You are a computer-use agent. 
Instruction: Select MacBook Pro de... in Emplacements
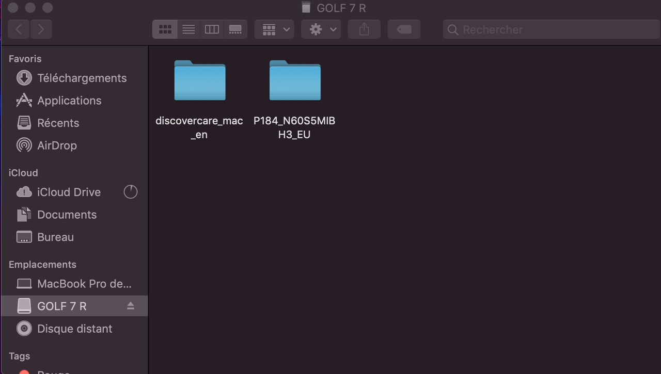[x=74, y=284]
